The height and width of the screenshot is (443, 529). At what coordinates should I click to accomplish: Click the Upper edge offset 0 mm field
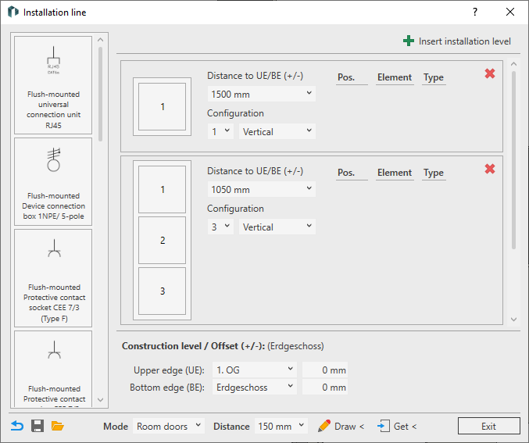(x=325, y=370)
